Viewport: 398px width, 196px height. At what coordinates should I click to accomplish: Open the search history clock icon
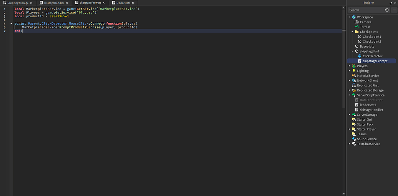pyautogui.click(x=386, y=10)
